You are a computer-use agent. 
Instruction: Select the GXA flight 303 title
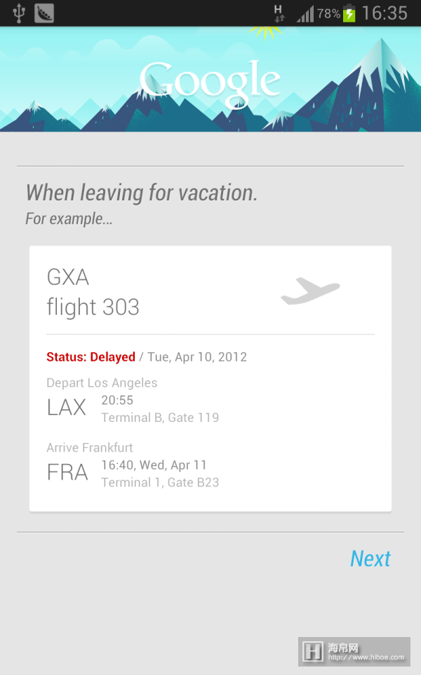coord(93,292)
